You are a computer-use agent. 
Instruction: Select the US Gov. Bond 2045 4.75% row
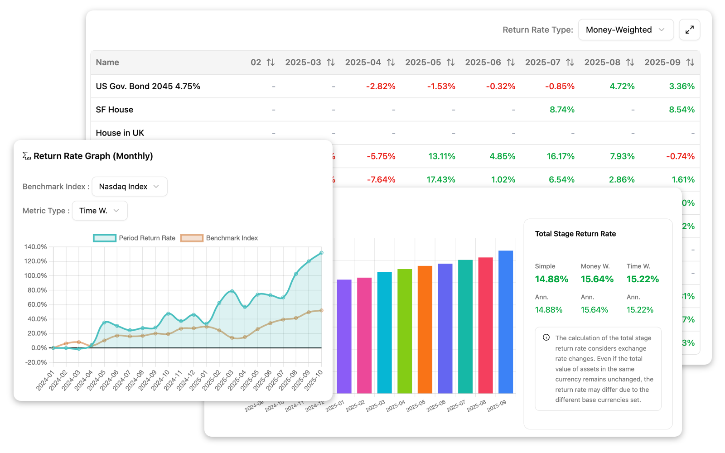pyautogui.click(x=395, y=86)
